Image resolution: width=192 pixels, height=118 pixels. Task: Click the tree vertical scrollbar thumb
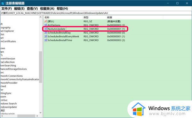pyautogui.click(x=41, y=67)
